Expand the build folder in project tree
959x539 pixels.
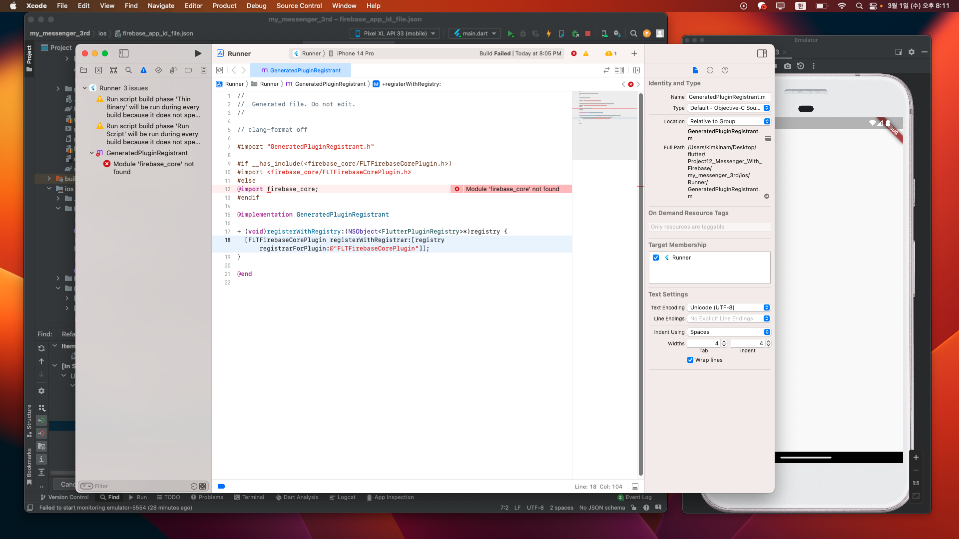click(x=49, y=178)
